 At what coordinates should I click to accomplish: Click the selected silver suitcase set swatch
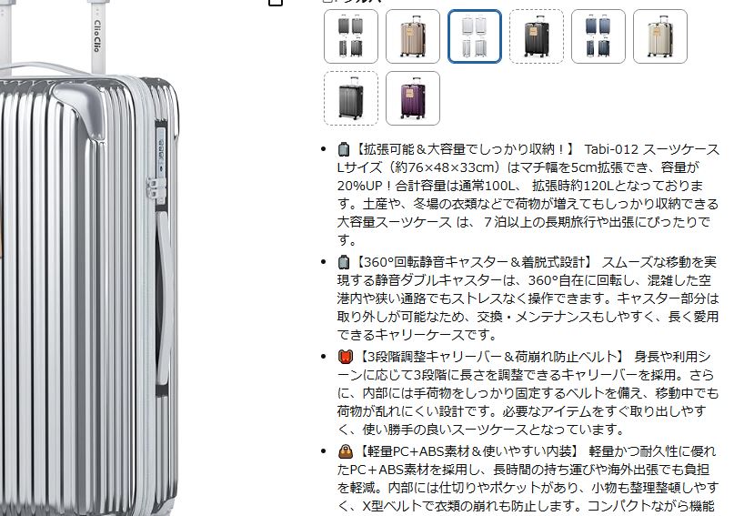click(x=475, y=36)
